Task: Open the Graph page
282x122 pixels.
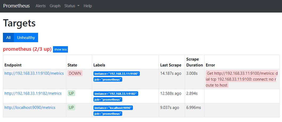Action: (x=55, y=6)
